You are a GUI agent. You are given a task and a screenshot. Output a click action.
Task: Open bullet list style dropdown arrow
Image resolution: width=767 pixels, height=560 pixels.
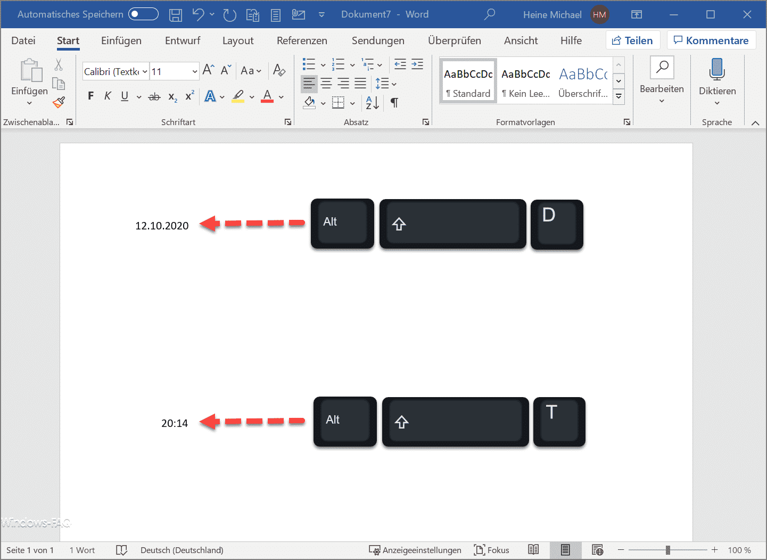click(x=323, y=65)
